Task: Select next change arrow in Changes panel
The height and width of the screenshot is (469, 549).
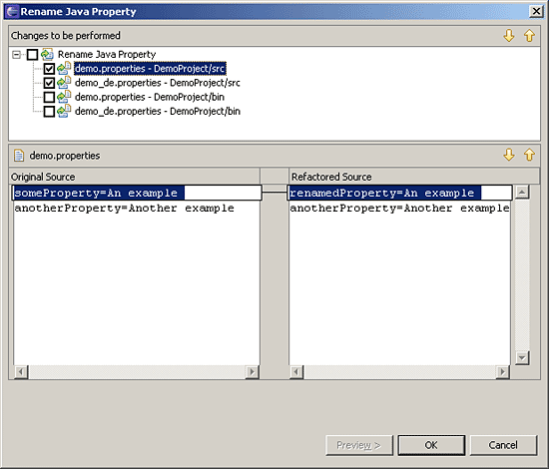Action: pyautogui.click(x=509, y=35)
